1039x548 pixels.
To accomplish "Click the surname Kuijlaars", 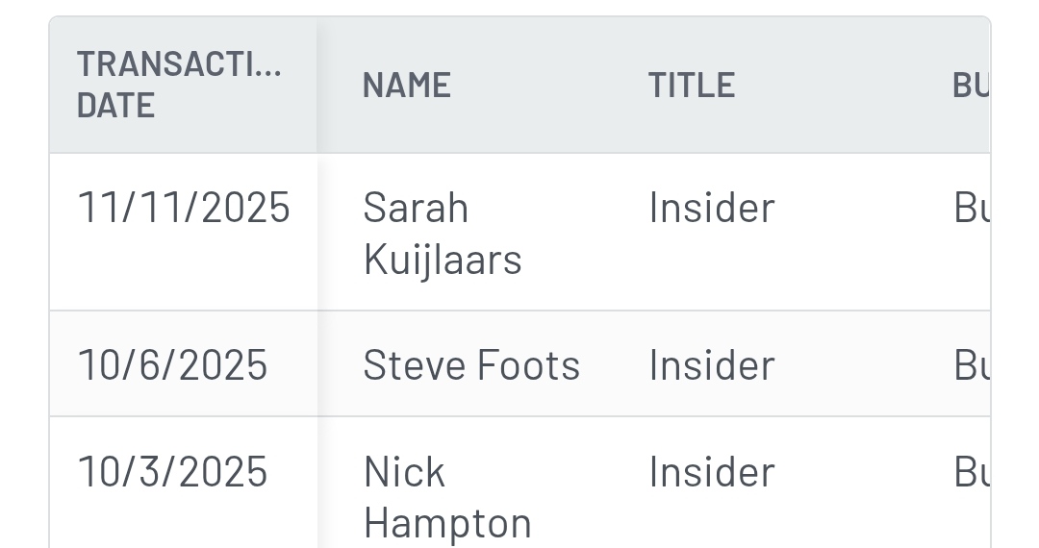I will pyautogui.click(x=443, y=260).
